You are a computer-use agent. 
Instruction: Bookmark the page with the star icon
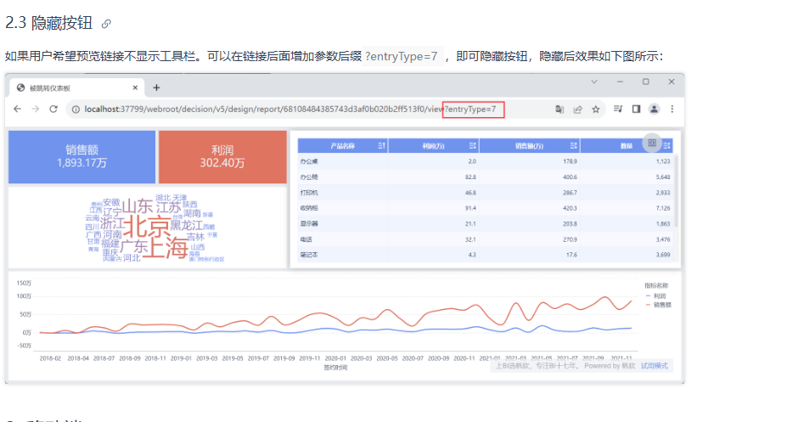pyautogui.click(x=596, y=110)
